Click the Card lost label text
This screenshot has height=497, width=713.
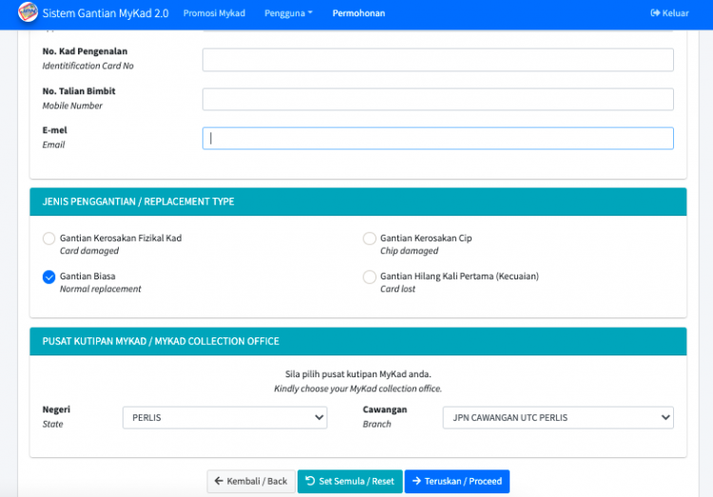click(x=398, y=289)
